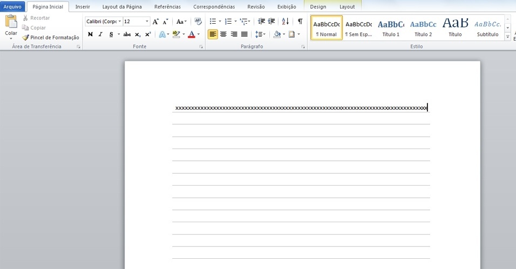516x269 pixels.
Task: Open Fonte dialog launcher
Action: pos(201,47)
